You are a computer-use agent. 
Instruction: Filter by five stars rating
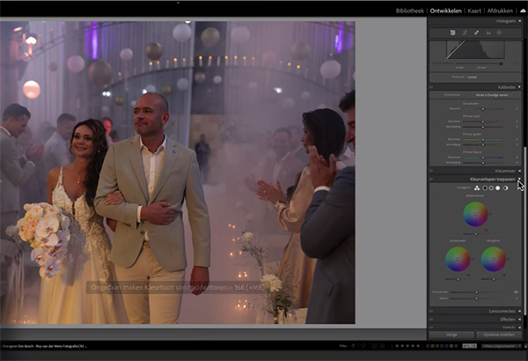click(418, 345)
